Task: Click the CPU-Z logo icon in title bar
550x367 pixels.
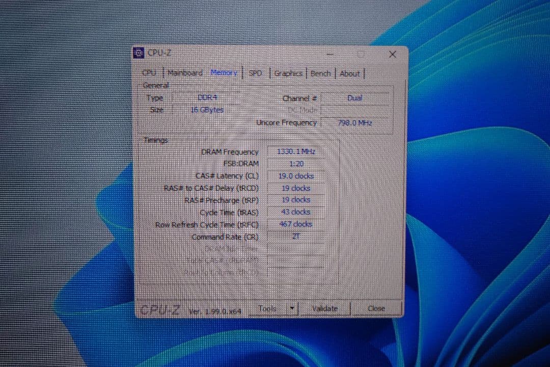Action: pos(140,53)
